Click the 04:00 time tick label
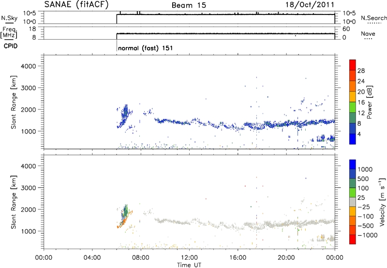 [x=92, y=258]
